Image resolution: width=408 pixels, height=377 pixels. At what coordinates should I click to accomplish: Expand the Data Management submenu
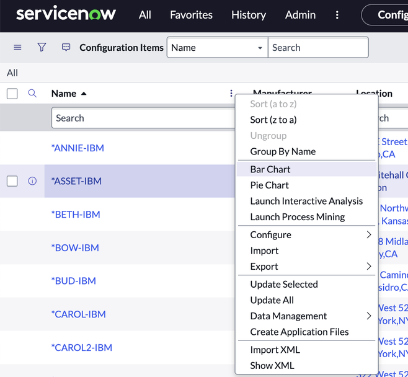pyautogui.click(x=306, y=316)
